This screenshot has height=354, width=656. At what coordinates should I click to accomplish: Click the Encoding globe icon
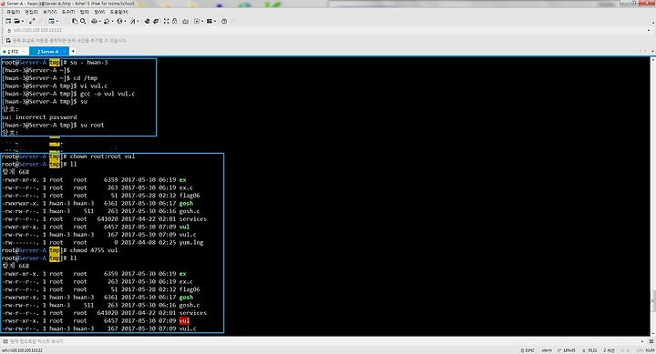coord(119,21)
